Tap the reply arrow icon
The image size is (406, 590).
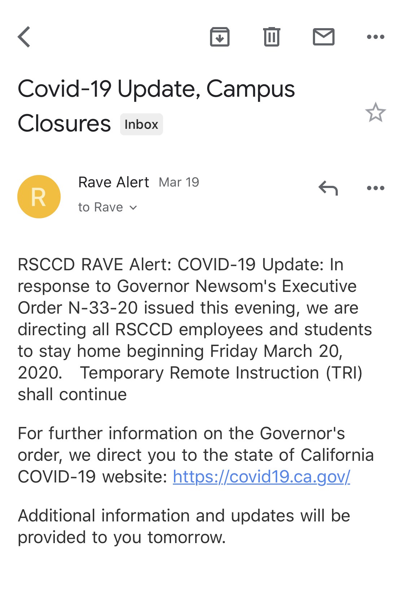click(328, 188)
